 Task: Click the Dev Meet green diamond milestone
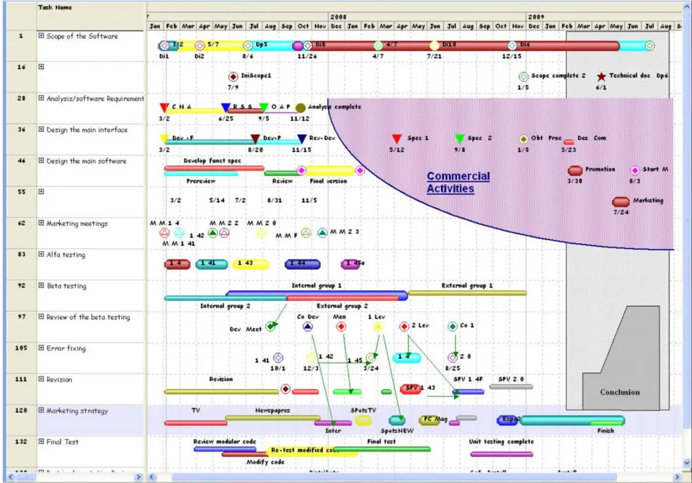pyautogui.click(x=270, y=327)
